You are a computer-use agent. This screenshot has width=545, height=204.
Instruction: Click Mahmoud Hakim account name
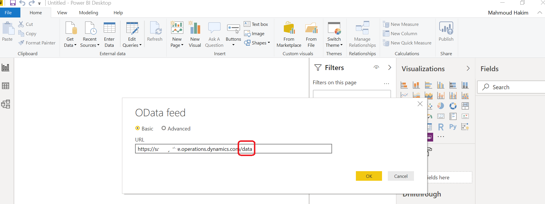pos(508,12)
